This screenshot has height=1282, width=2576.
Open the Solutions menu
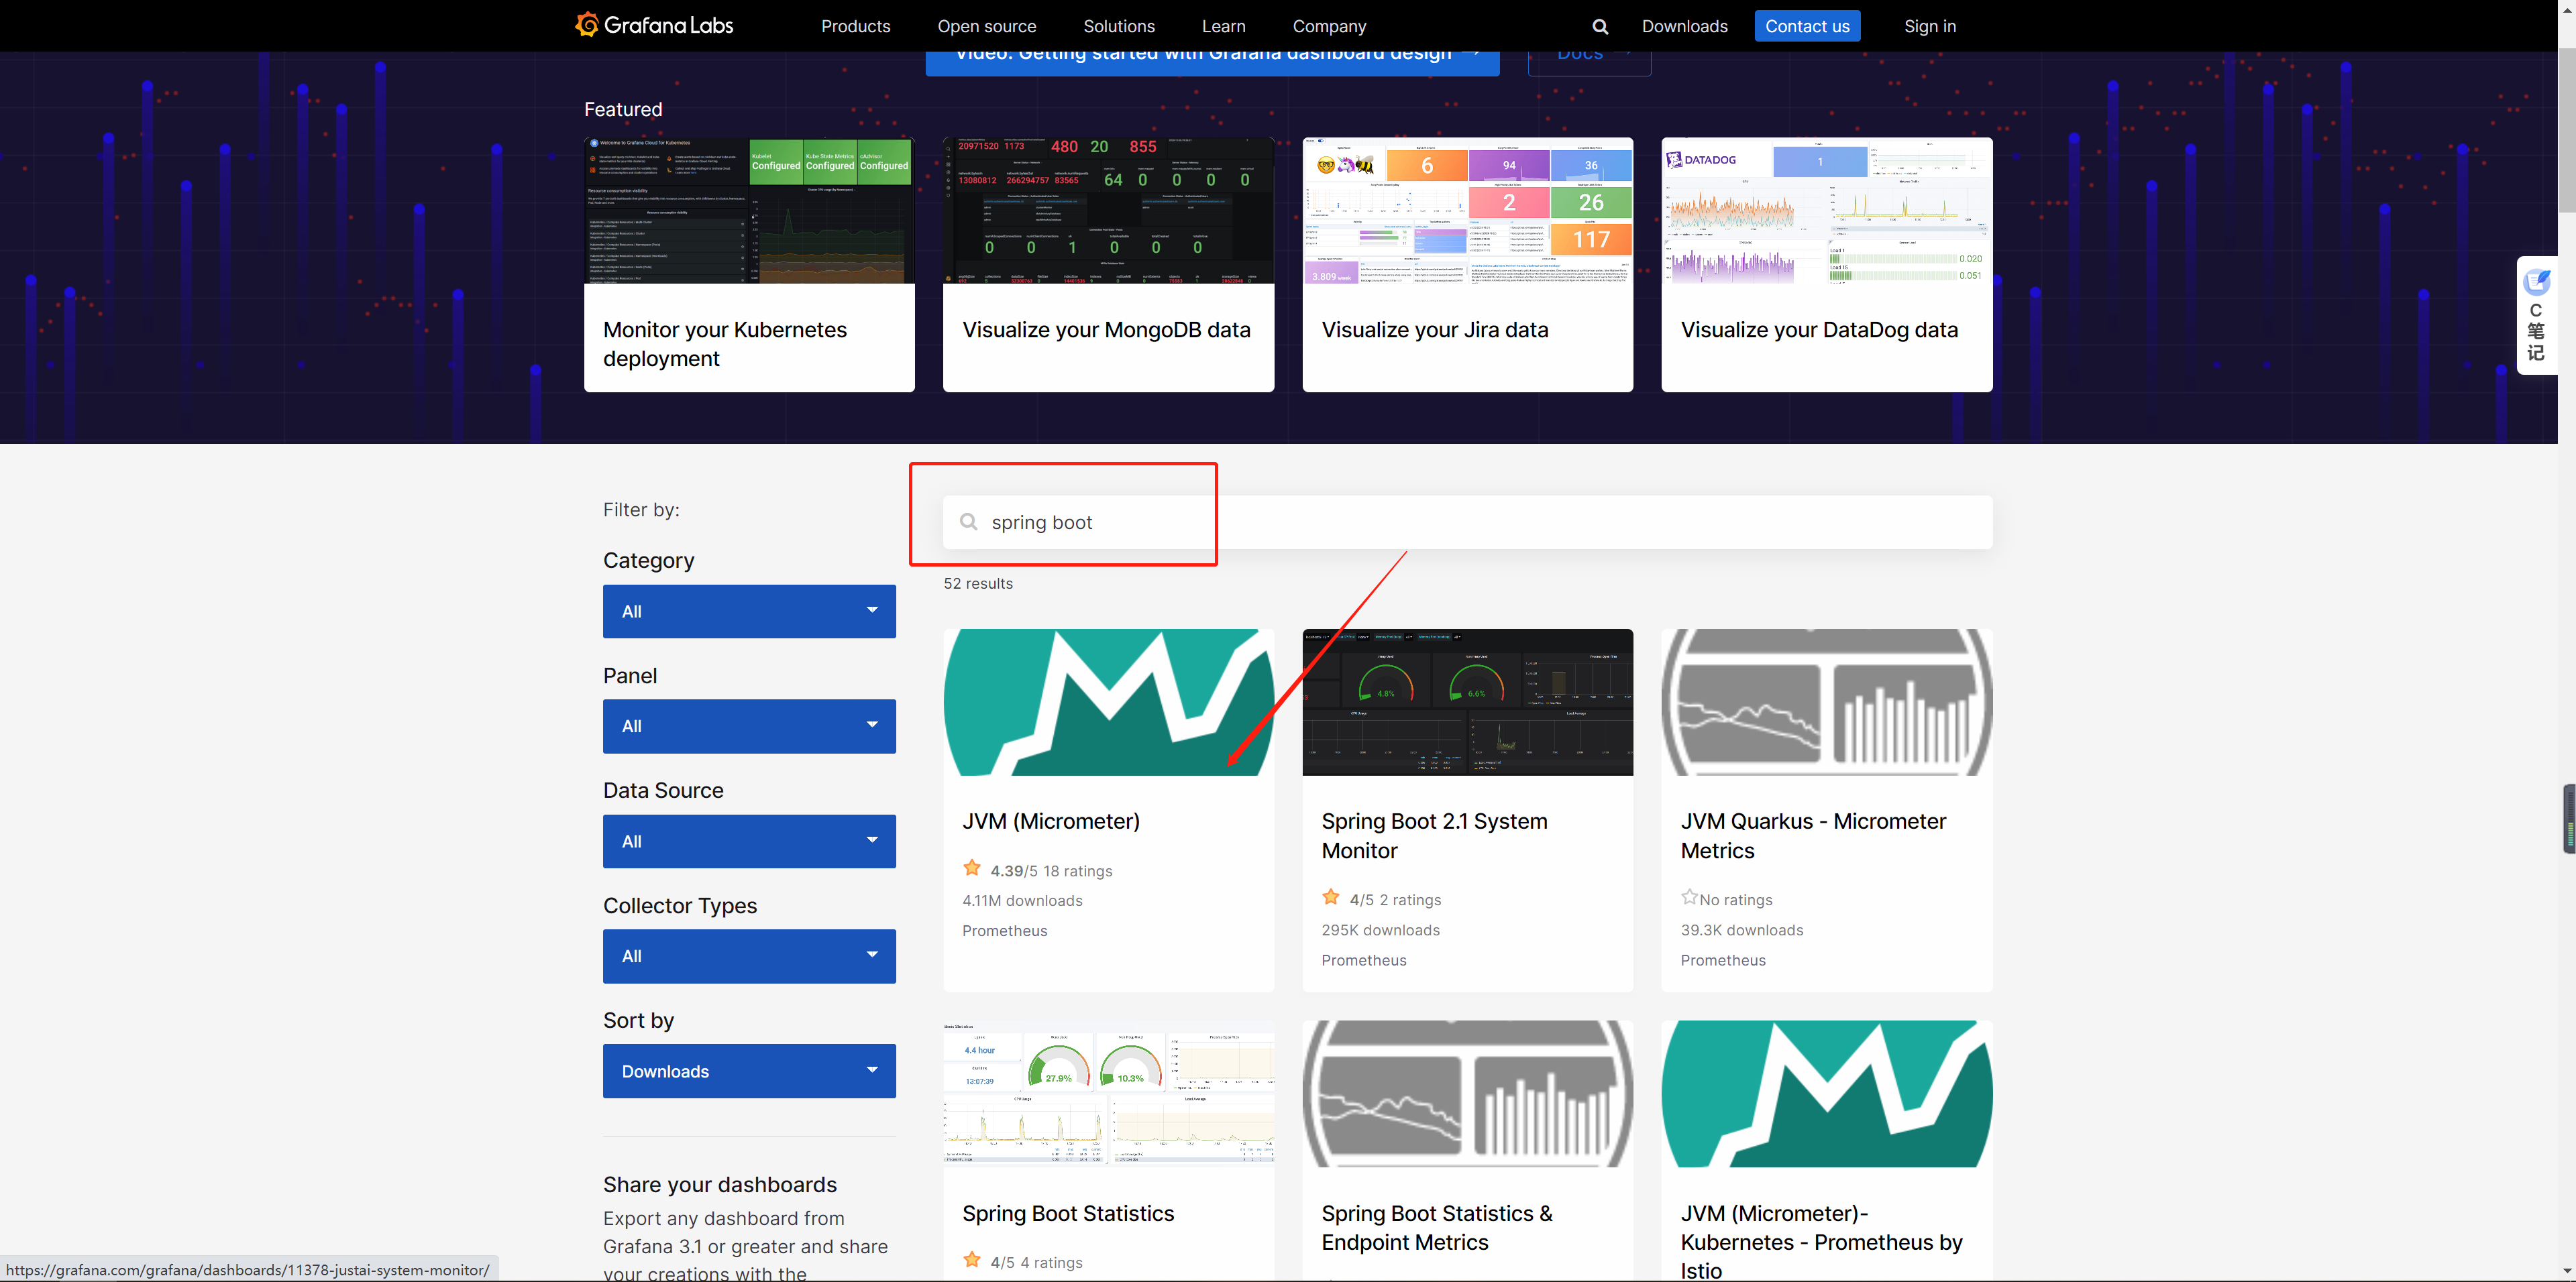(x=1119, y=26)
